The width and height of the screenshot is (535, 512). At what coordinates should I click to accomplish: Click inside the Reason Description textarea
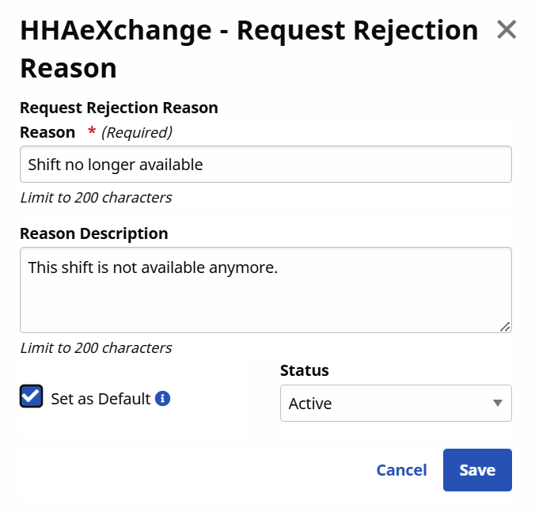coord(265,290)
